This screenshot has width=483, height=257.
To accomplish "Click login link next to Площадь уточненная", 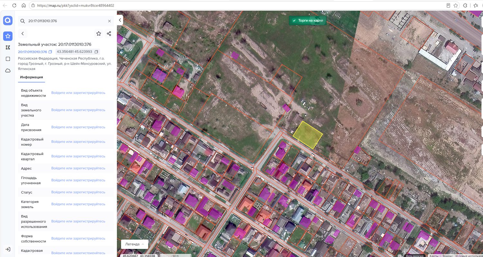I will point(78,180).
